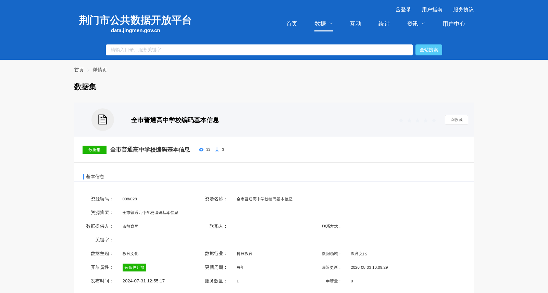The image size is (548, 293).
Task: Click the 收藏 favorite button
Action: click(457, 120)
